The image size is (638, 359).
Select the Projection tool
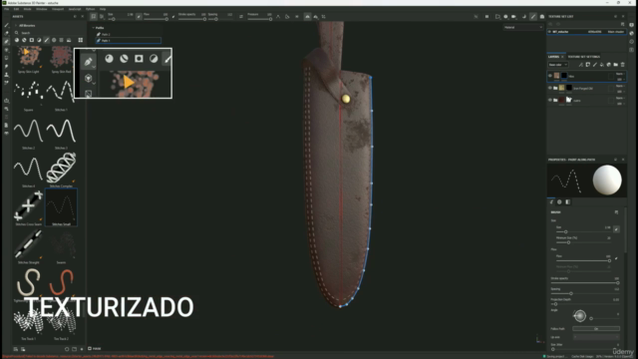(7, 50)
